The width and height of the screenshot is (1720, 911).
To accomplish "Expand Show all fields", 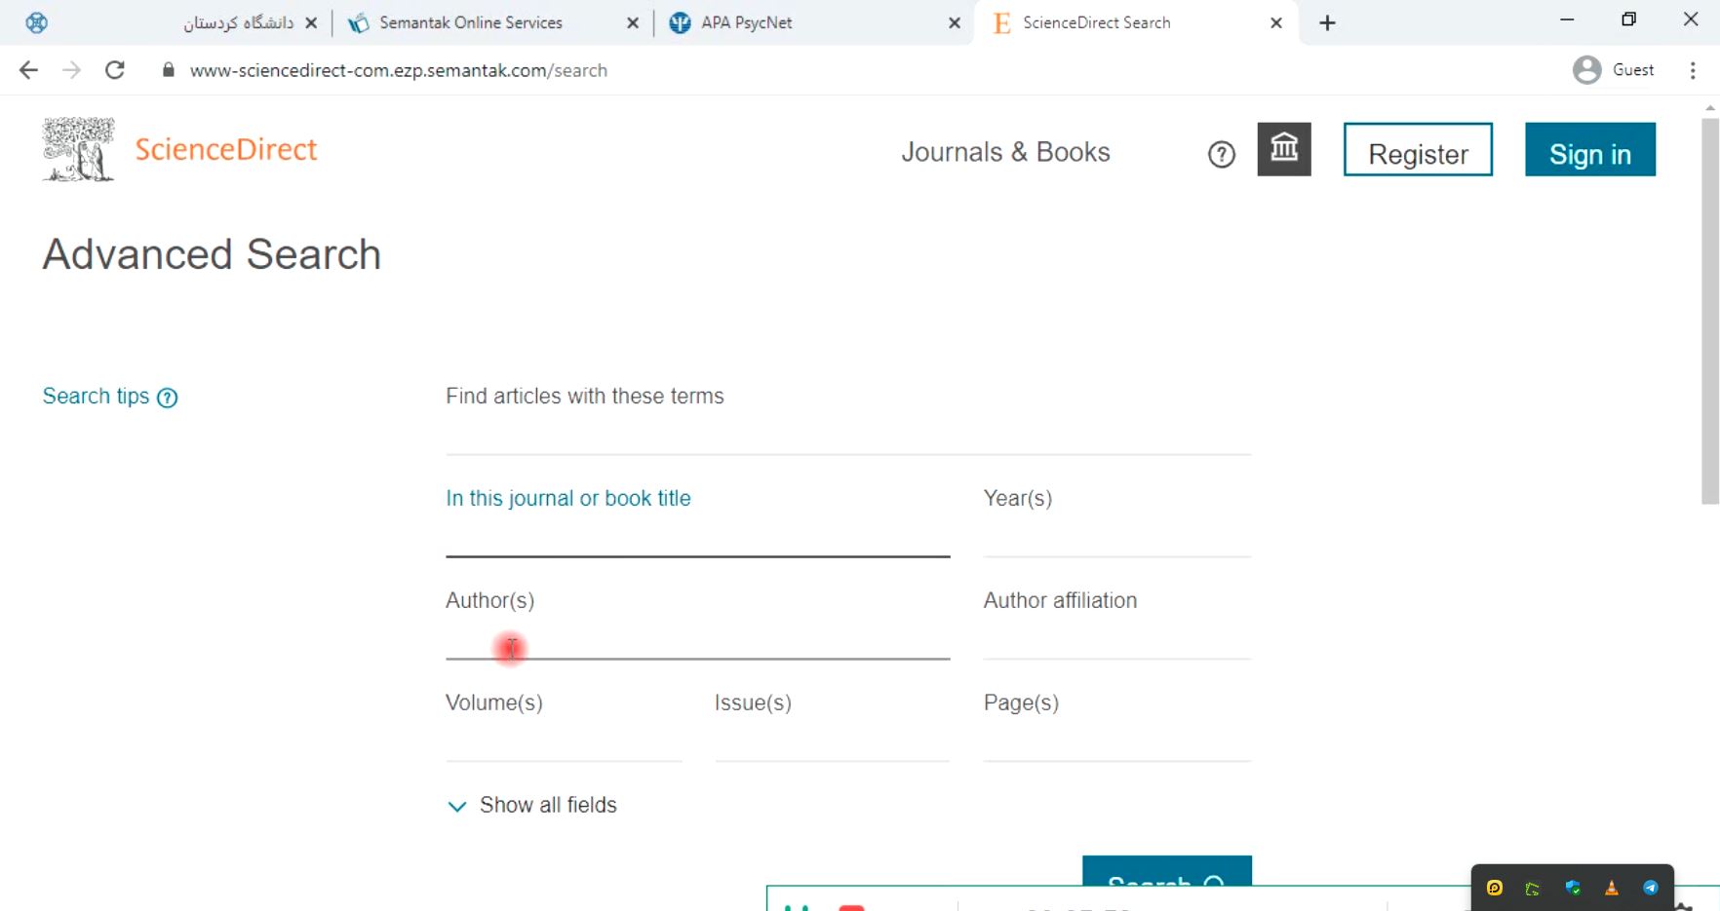I will pos(532,805).
